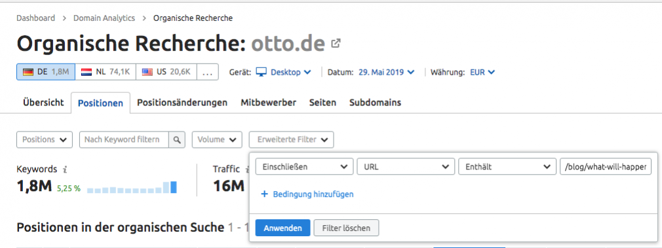Select the NL 74,1K database

[x=105, y=72]
